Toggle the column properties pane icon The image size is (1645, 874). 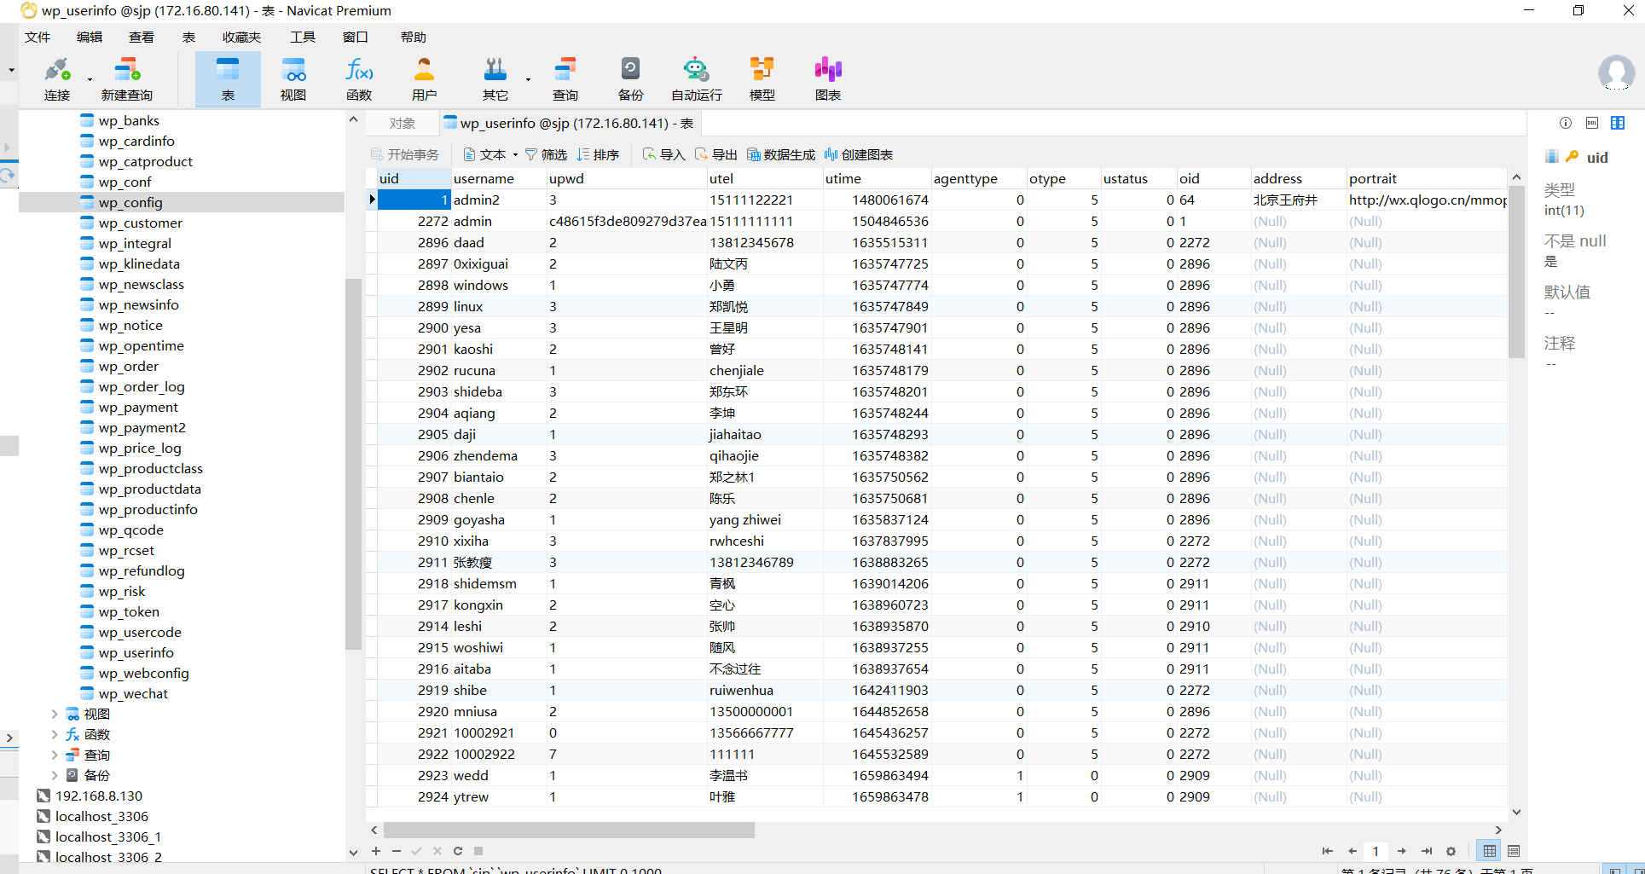(x=1618, y=123)
